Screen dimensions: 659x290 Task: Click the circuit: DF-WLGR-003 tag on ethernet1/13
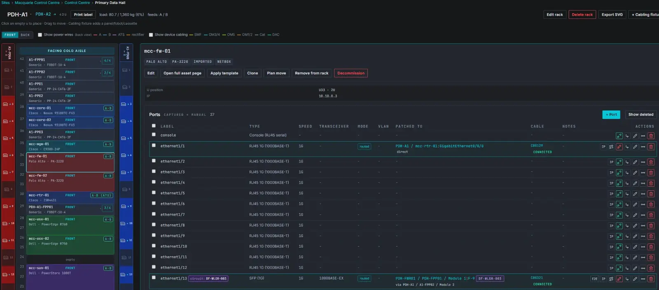coord(208,278)
